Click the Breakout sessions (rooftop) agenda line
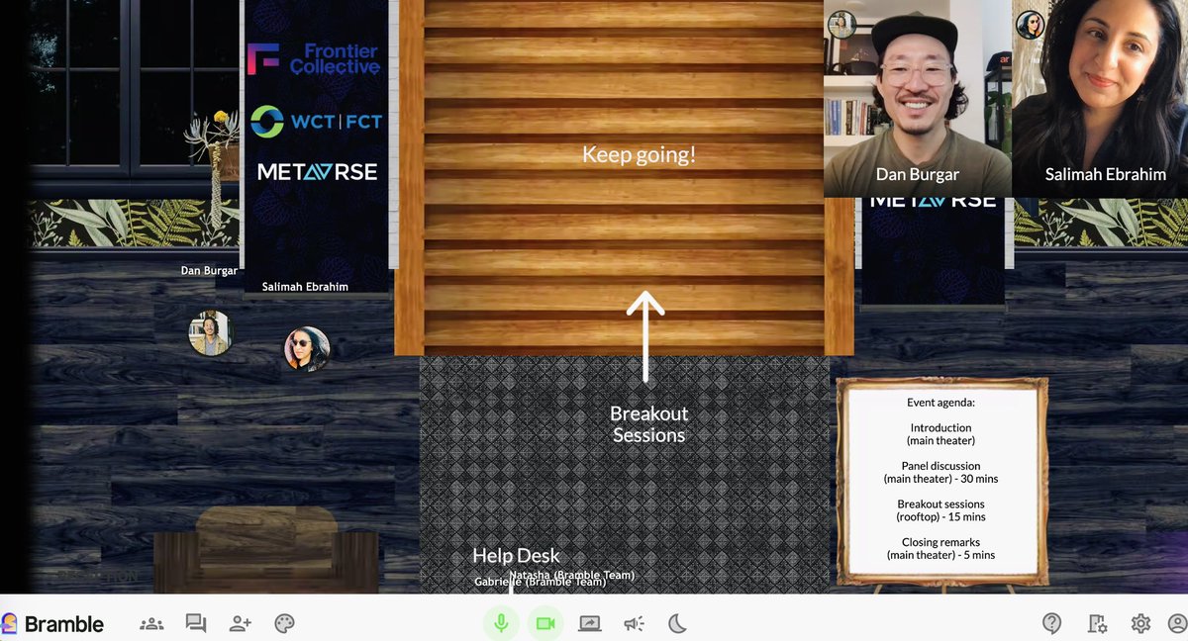The image size is (1188, 641). click(x=940, y=510)
